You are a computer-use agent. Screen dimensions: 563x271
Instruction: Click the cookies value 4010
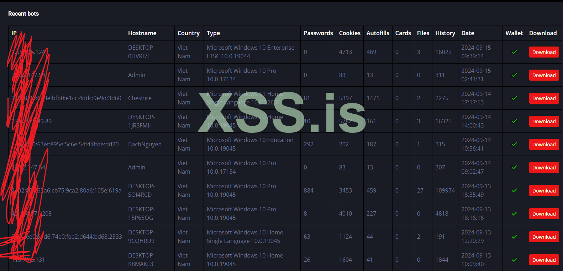346,213
